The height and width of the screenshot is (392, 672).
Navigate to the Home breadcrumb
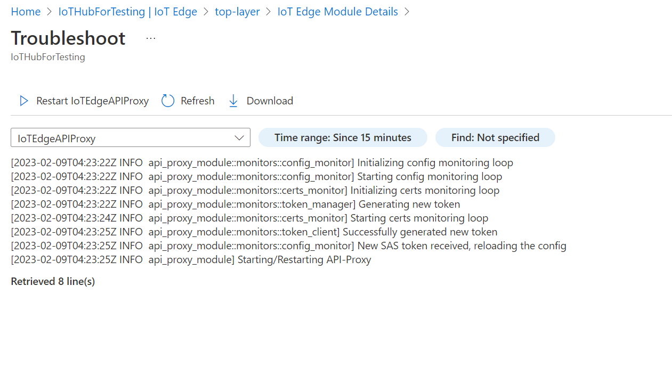[x=26, y=11]
